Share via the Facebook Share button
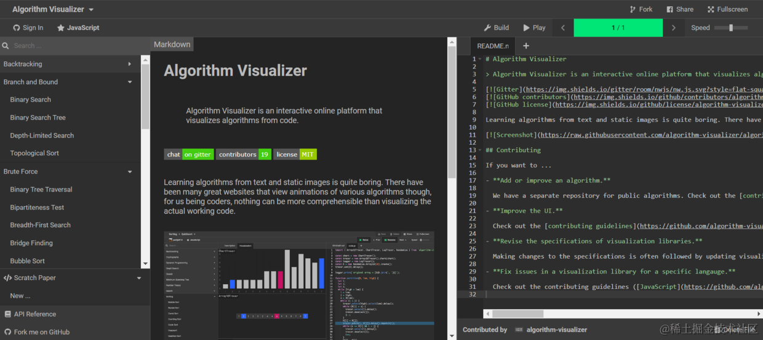This screenshot has height=340, width=763. point(679,9)
